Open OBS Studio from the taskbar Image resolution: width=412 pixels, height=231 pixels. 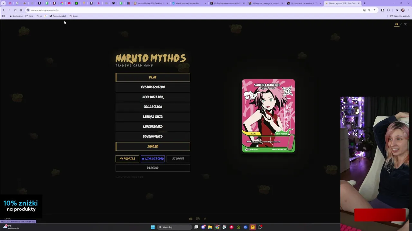click(x=260, y=227)
